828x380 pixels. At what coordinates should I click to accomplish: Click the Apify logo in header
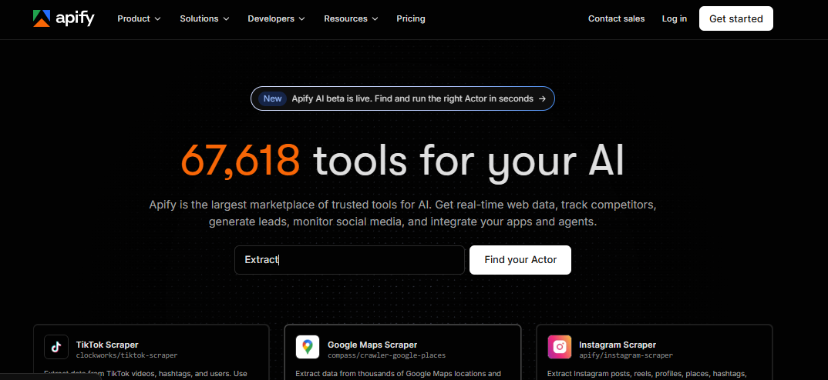(x=63, y=18)
